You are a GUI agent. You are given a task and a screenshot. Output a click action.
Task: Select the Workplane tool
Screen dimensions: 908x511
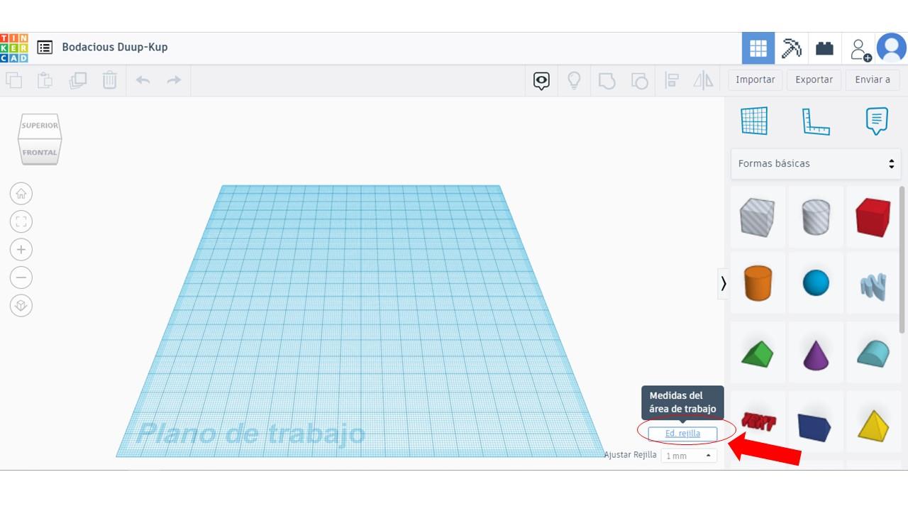tap(754, 121)
